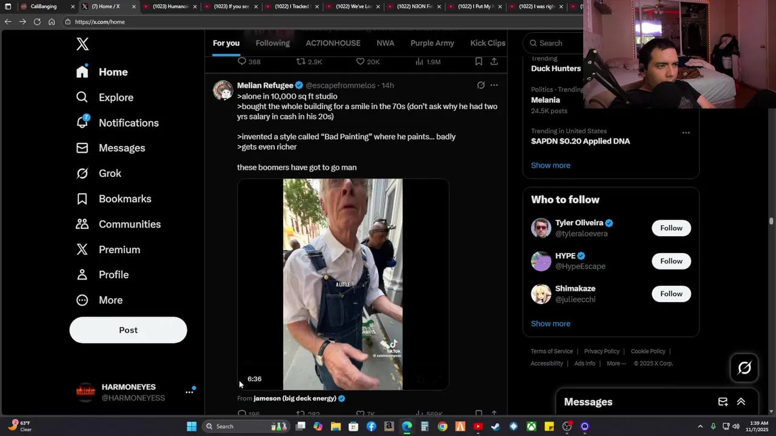Open Bookmarks from the sidebar
776x436 pixels.
pyautogui.click(x=113, y=199)
